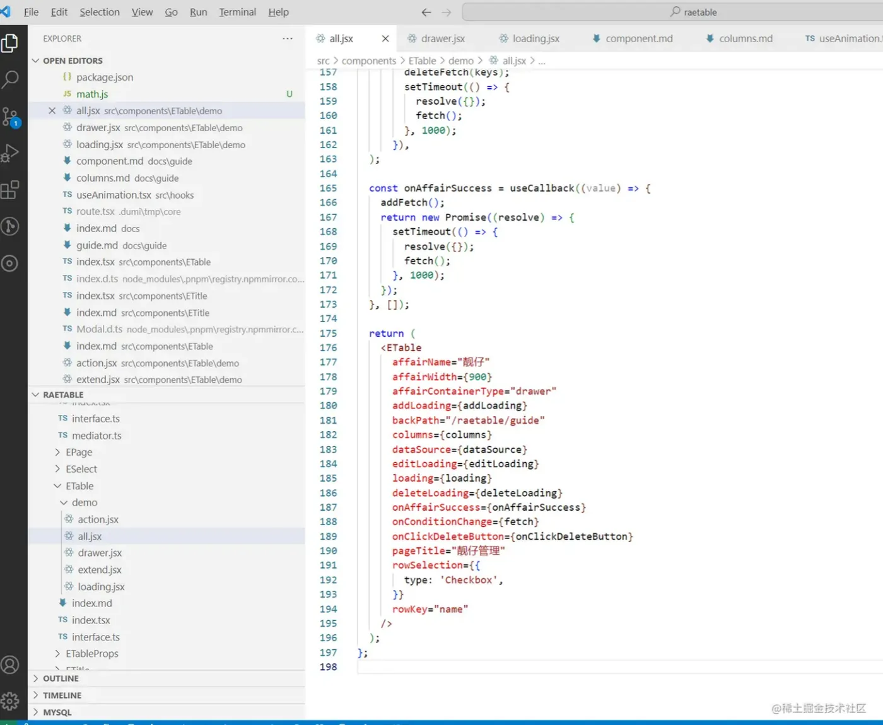Open Run and Debug view

(10, 153)
